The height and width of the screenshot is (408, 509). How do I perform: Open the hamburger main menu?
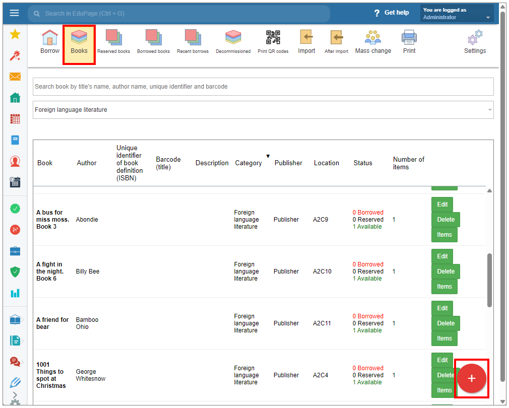14,13
